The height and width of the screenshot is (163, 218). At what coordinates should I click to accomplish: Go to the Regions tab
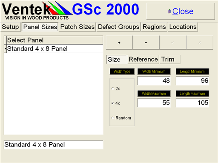click(154, 27)
